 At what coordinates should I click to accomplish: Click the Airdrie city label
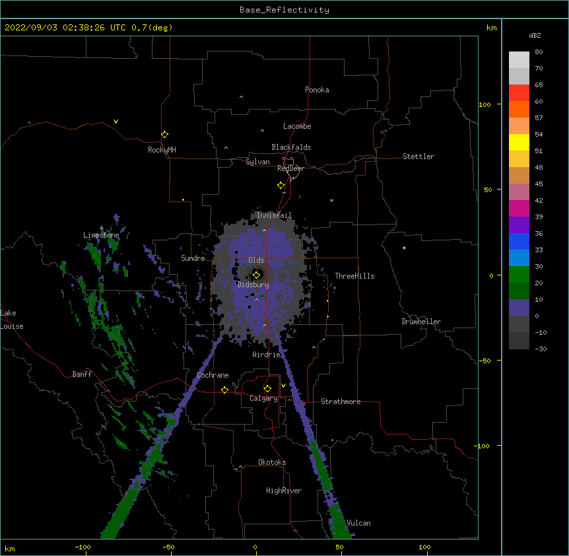tap(267, 355)
